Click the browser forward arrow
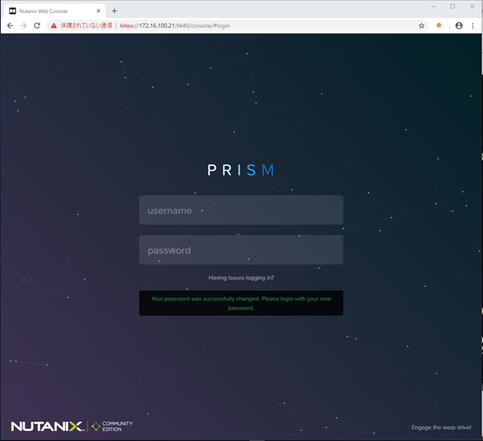The height and width of the screenshot is (441, 483). [x=23, y=26]
